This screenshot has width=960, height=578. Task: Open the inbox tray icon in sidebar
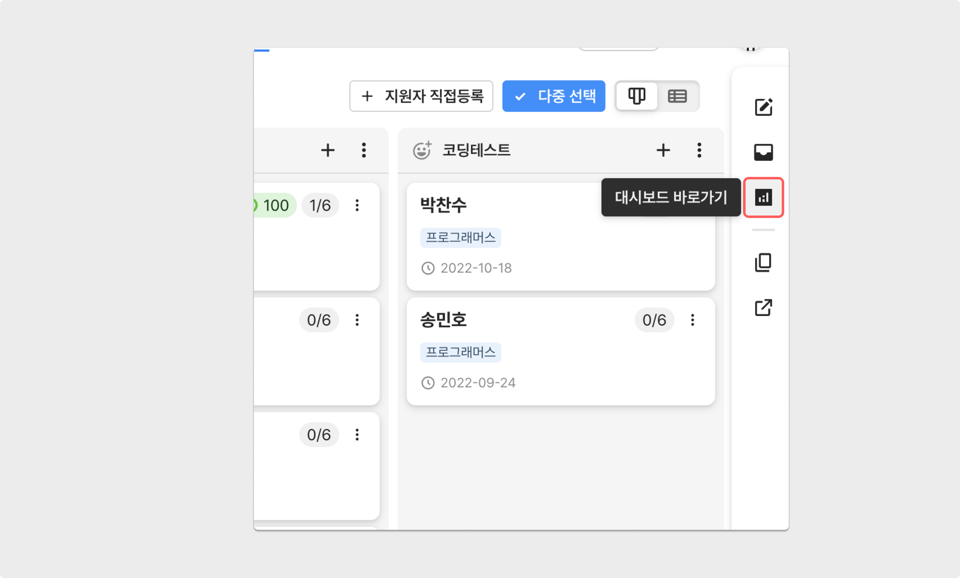tap(763, 152)
